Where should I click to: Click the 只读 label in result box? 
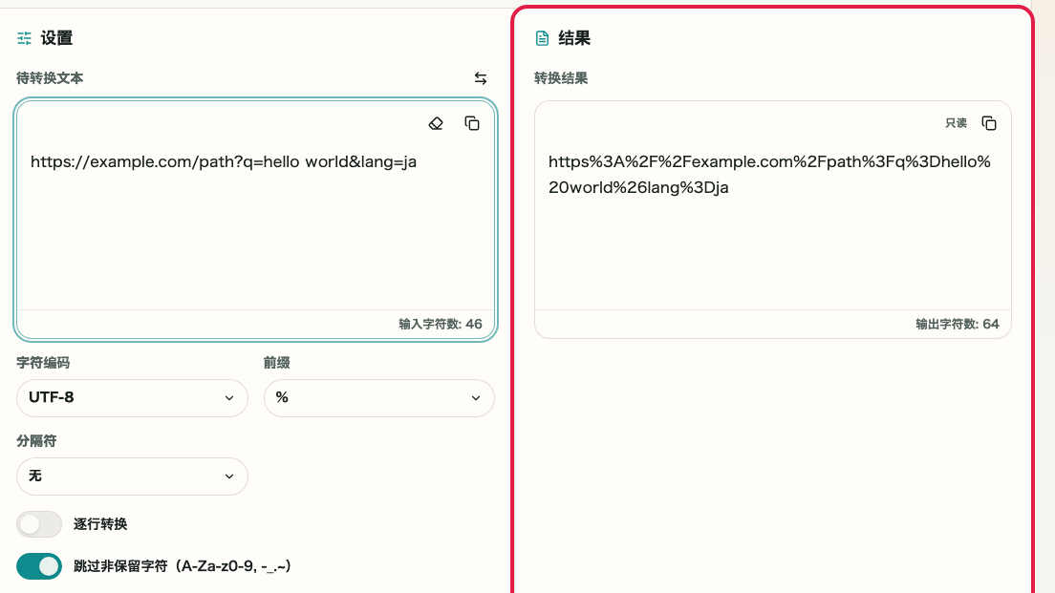(956, 123)
